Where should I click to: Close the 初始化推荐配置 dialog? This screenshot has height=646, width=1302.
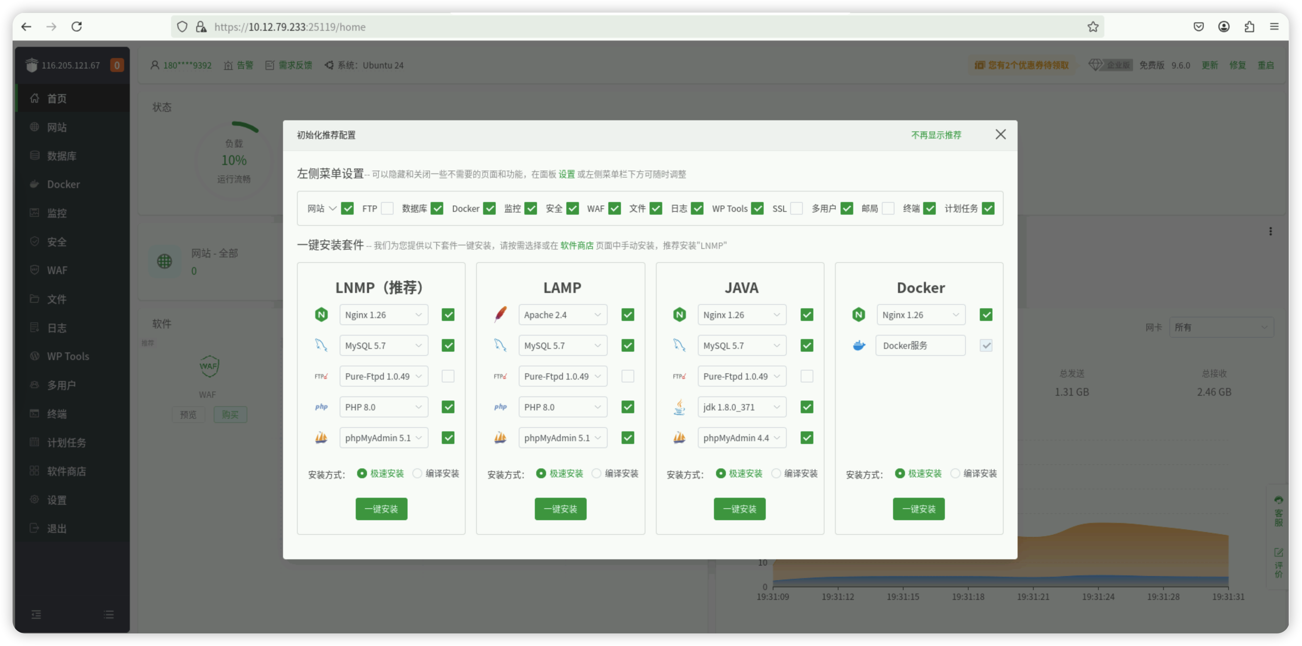click(x=1000, y=134)
